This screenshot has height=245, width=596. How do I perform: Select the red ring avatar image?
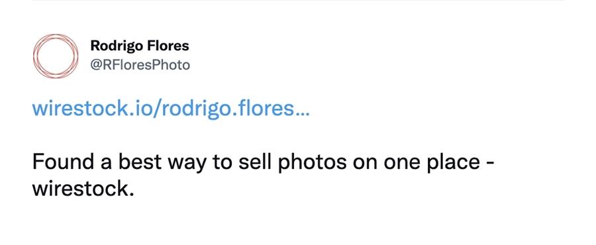(x=56, y=56)
